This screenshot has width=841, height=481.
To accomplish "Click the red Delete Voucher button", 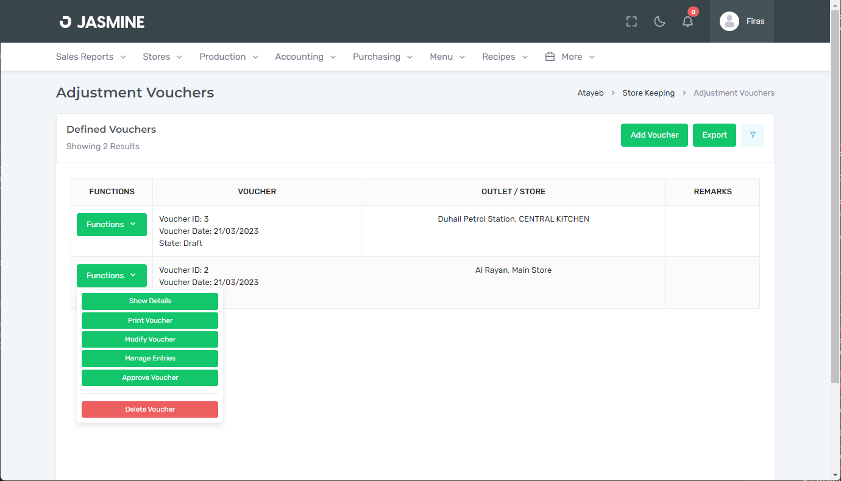I will click(150, 410).
